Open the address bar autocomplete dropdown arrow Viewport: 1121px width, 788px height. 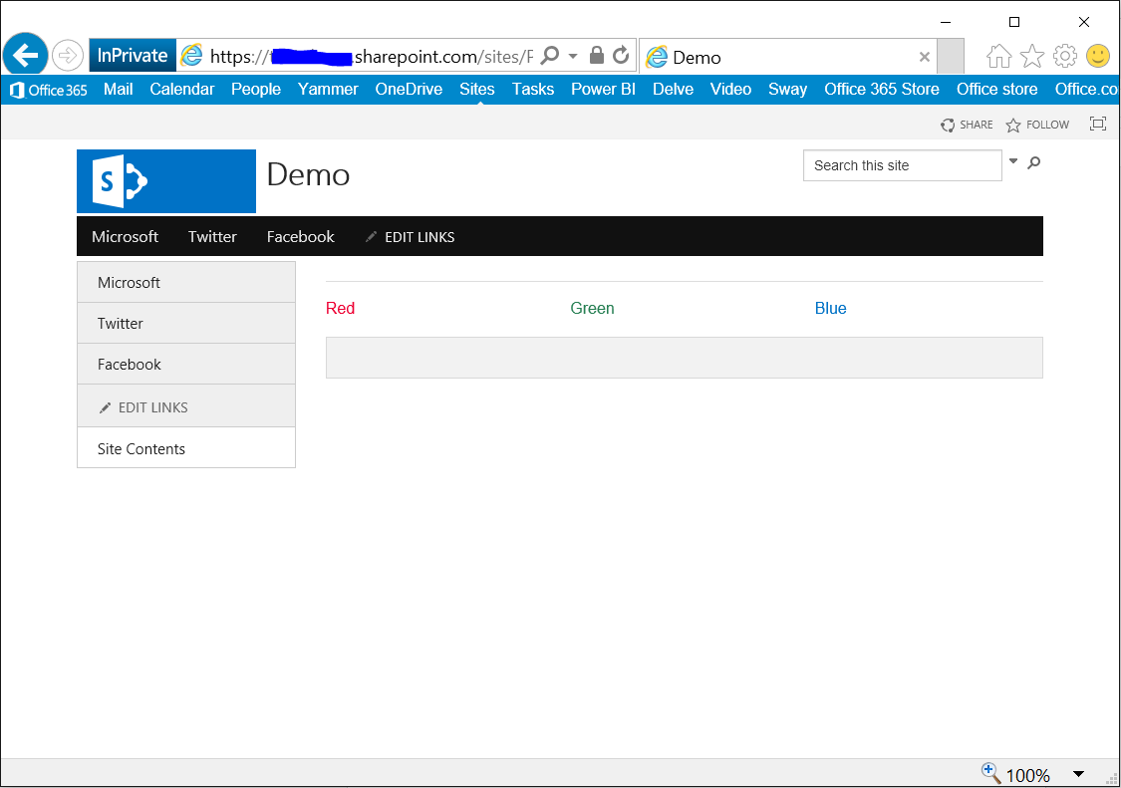pyautogui.click(x=573, y=56)
